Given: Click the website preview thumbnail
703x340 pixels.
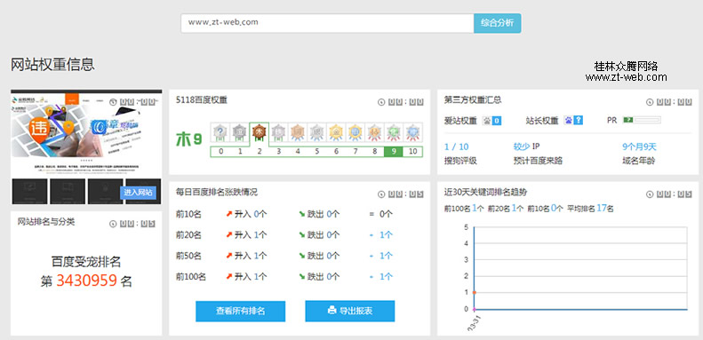Looking at the screenshot, I should click(86, 147).
